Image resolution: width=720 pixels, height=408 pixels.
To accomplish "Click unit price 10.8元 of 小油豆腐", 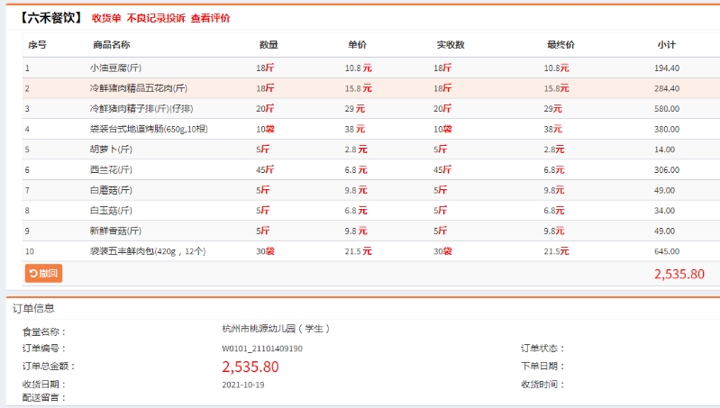I will pyautogui.click(x=358, y=68).
